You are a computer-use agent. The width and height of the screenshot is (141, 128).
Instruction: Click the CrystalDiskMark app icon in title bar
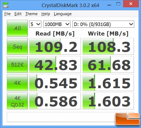[x=6, y=5]
